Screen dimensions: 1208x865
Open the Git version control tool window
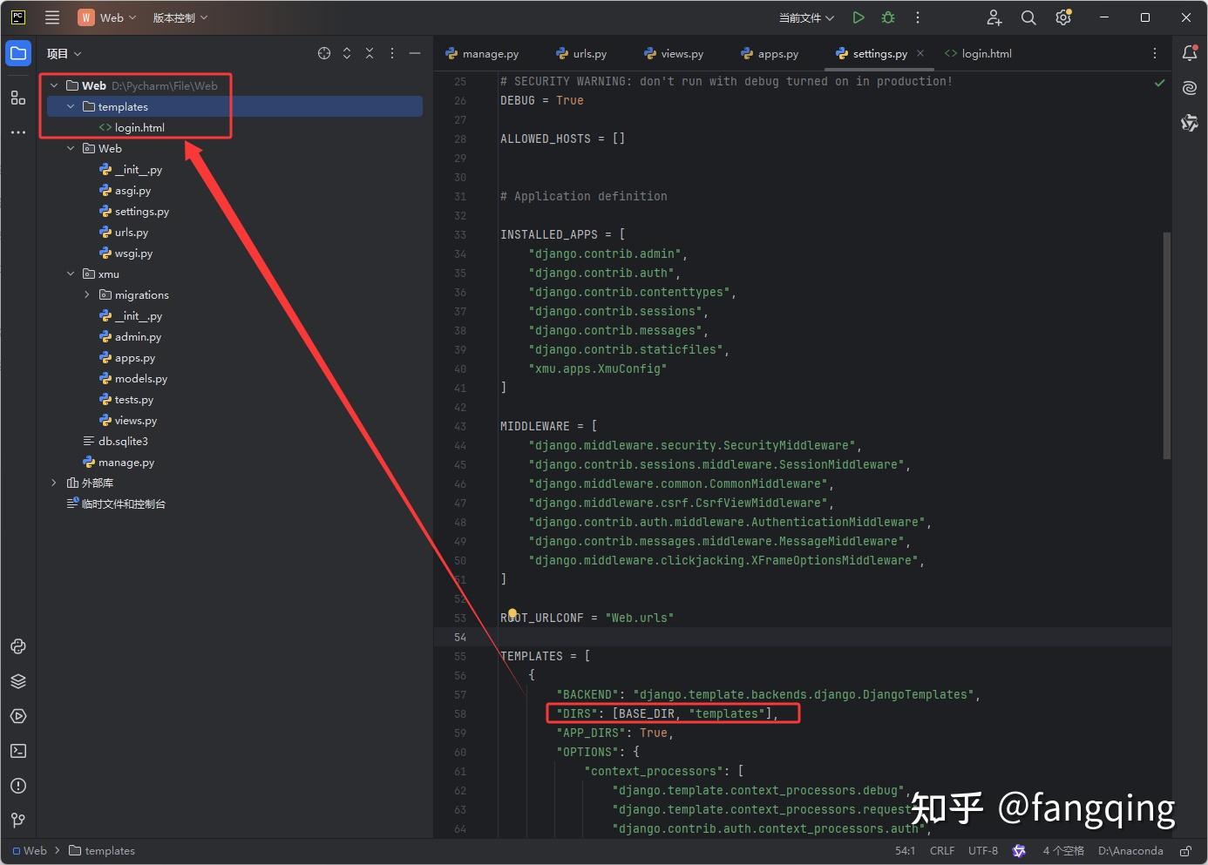[x=18, y=821]
